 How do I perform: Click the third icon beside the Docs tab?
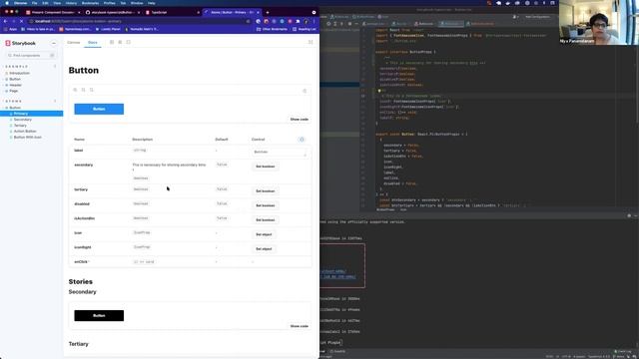[x=129, y=42]
